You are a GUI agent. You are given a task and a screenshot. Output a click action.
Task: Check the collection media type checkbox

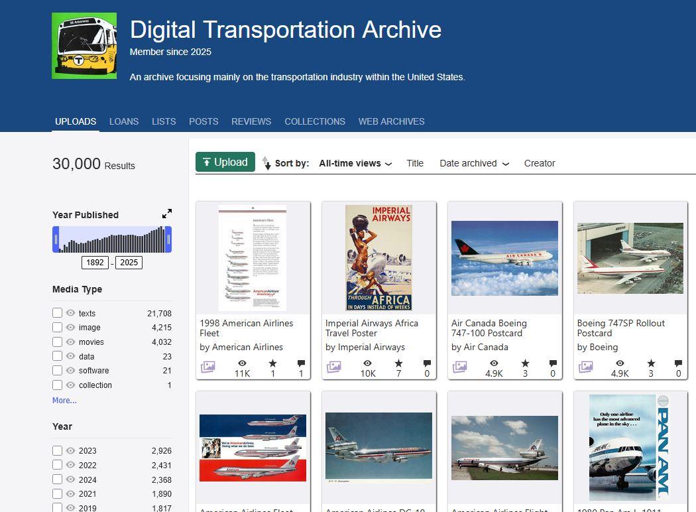click(57, 385)
